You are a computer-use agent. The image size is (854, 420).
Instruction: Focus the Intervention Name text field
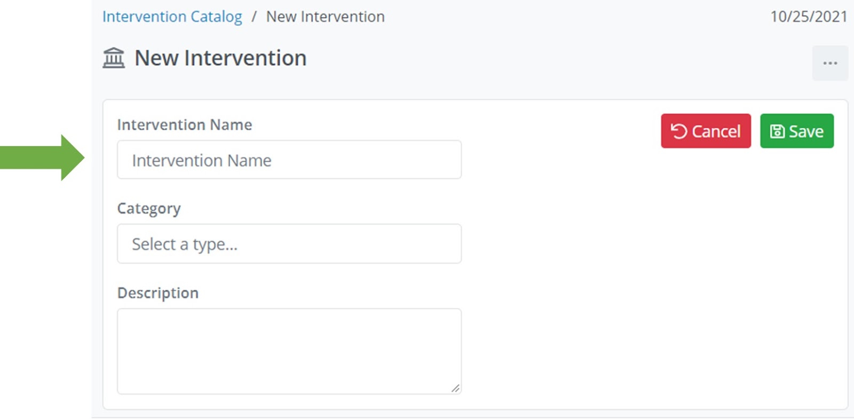point(289,160)
